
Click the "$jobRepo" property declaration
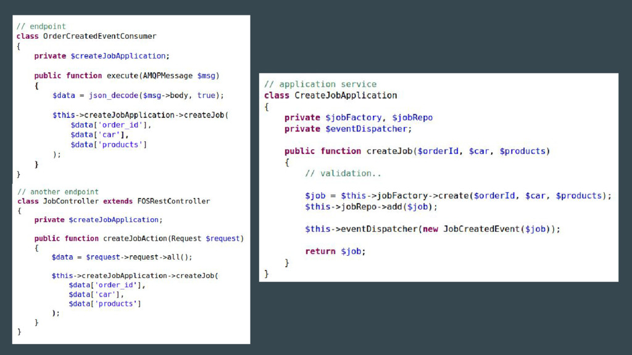[412, 118]
